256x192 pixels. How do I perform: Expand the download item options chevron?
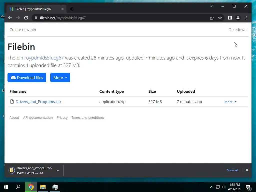(58, 170)
